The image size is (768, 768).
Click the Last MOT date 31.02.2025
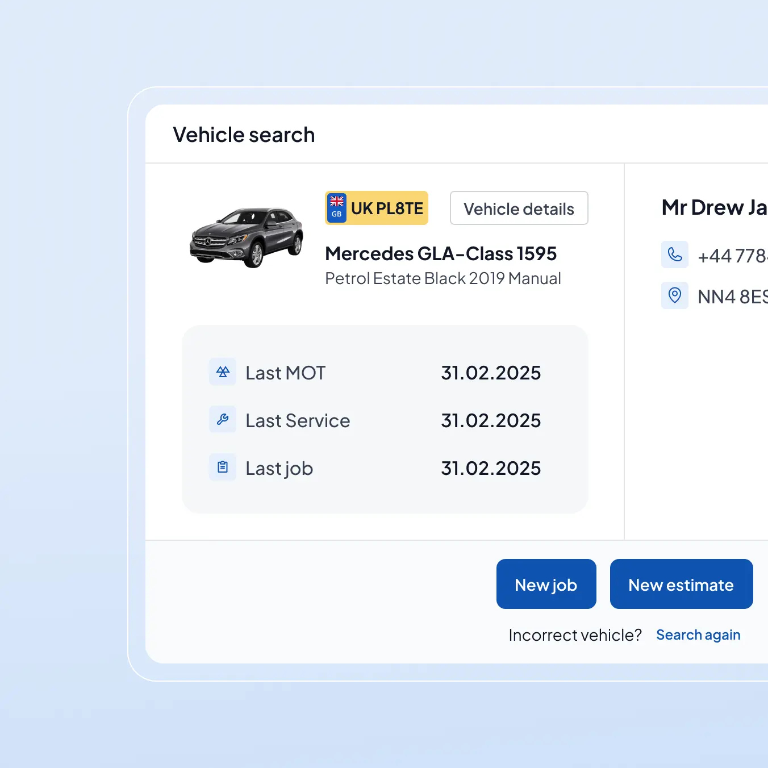(x=491, y=373)
